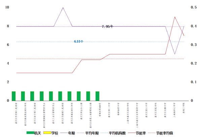Viewport: 202px width, 139px height.
Task: Click the purple line's lowest dip
Action: (174, 54)
